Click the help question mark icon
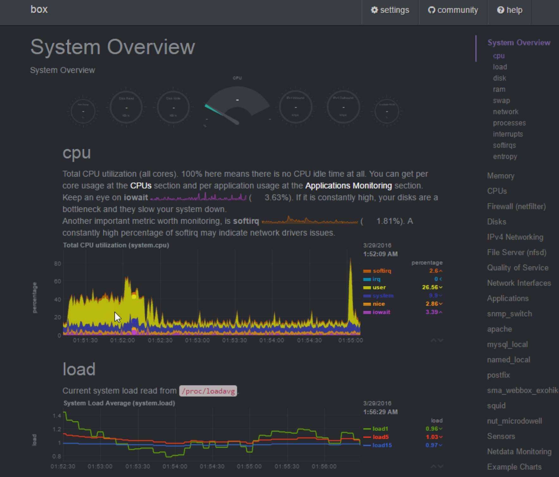This screenshot has width=559, height=477. 501,10
